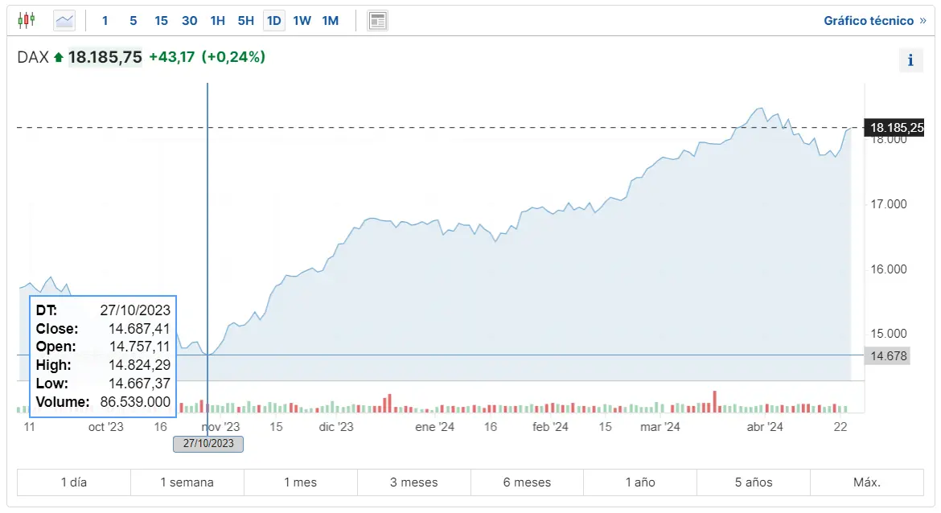Show the 6 meses range

[x=527, y=482]
